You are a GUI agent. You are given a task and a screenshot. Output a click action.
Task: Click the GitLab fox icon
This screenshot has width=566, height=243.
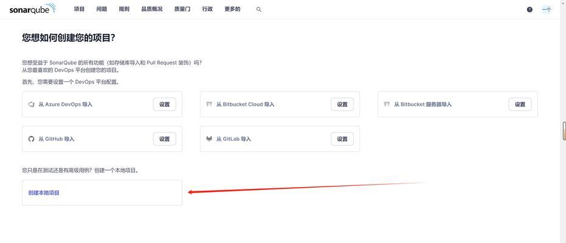click(x=209, y=139)
